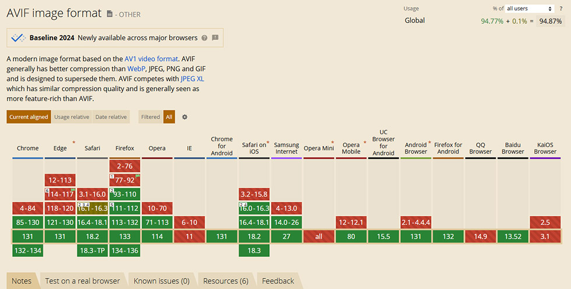The width and height of the screenshot is (571, 289).
Task: Click the Firefox column header
Action: (125, 148)
